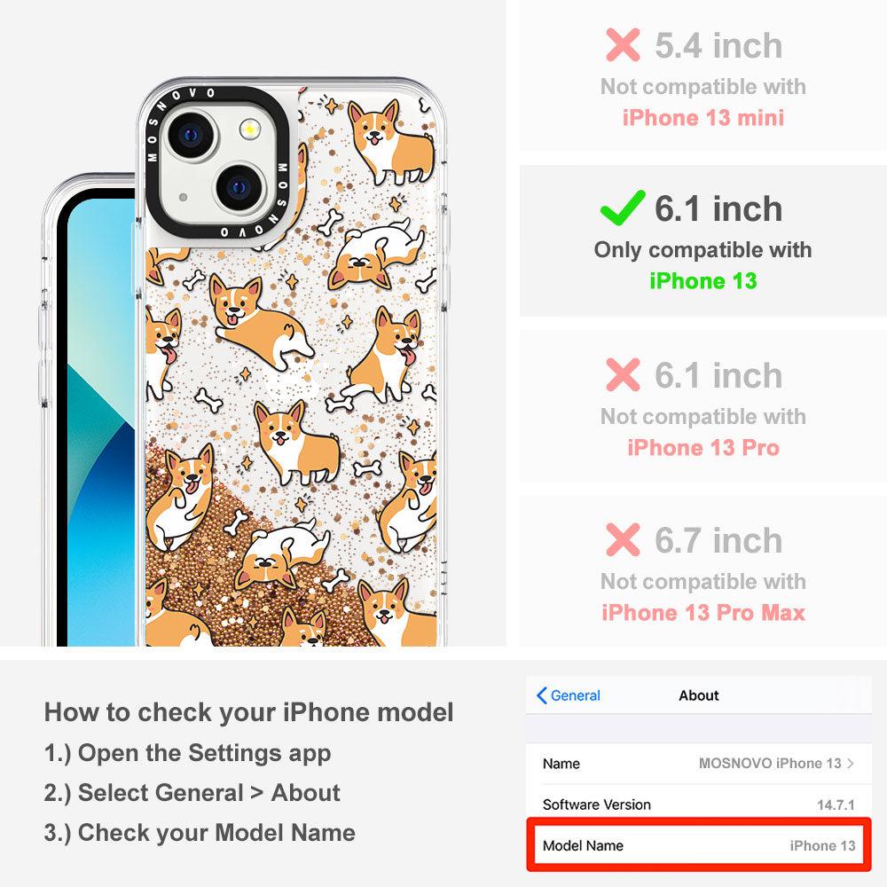The height and width of the screenshot is (887, 887).
Task: Click the red X next to 5.4 inch
Action: click(623, 44)
